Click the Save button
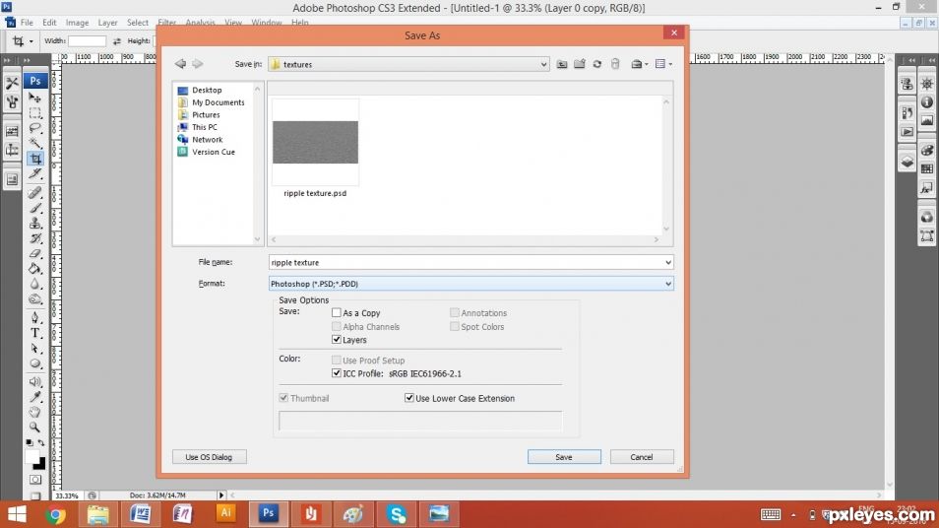This screenshot has height=528, width=939. pos(564,457)
